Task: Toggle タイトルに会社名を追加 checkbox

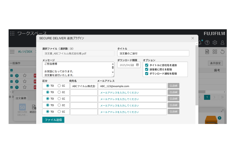Action: (x=147, y=65)
